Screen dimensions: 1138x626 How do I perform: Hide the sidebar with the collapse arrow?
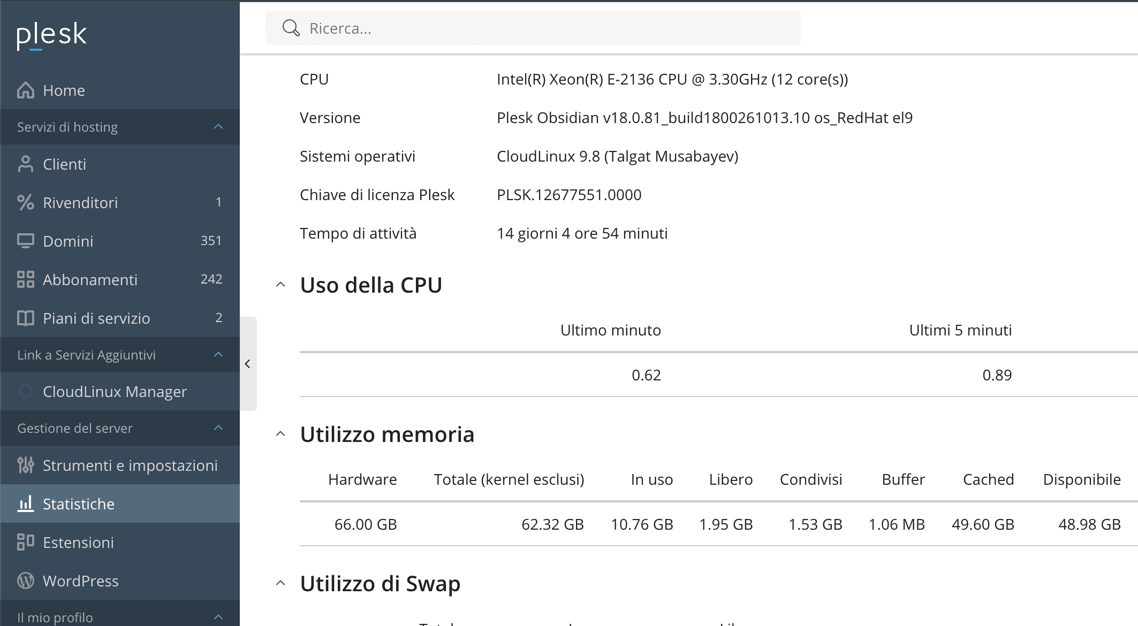coord(248,364)
